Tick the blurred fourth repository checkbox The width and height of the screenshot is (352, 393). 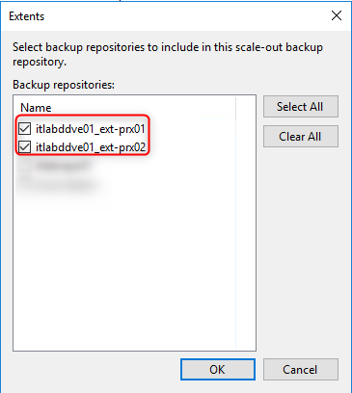click(25, 184)
